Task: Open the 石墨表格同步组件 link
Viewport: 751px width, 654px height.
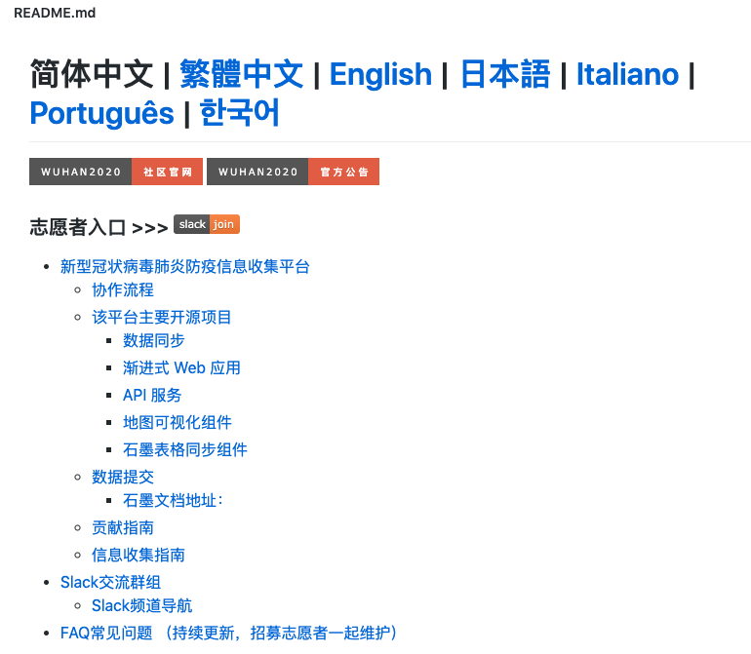Action: pos(185,449)
